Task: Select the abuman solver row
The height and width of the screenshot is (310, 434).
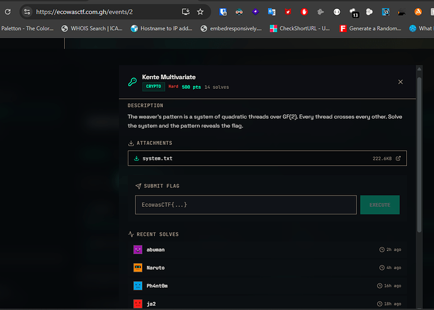Action: (x=267, y=250)
